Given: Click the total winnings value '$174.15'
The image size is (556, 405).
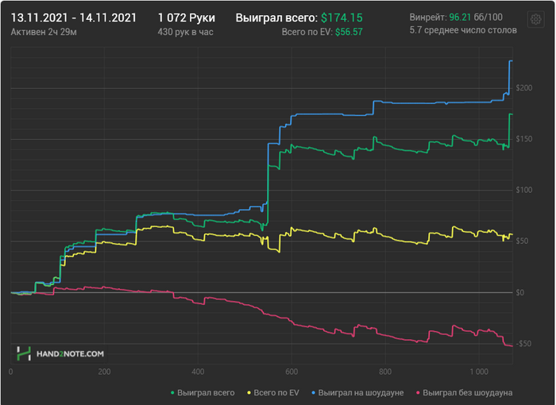Looking at the screenshot, I should [342, 17].
